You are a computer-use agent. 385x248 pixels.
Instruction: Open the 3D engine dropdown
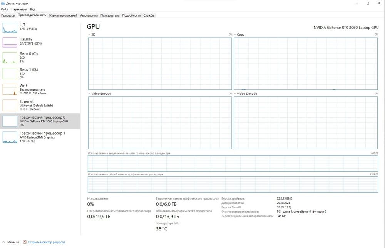pos(89,35)
